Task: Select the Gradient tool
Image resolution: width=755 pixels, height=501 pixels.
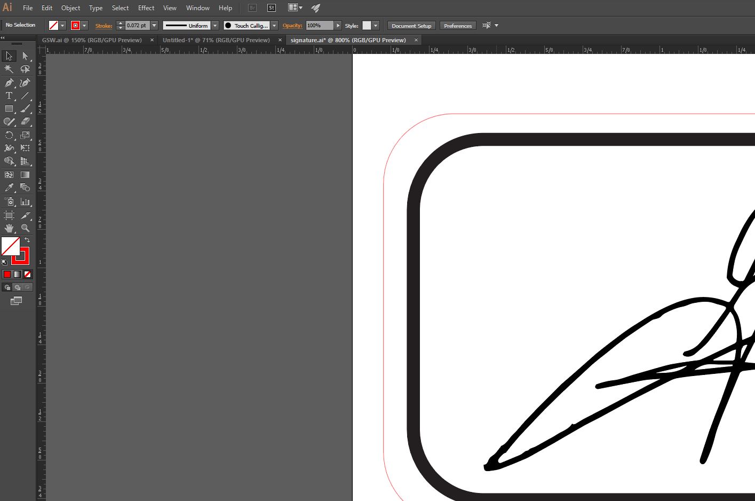Action: click(25, 175)
